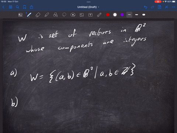This screenshot has width=177, height=133.
Task: Open the Elements sticker tool
Action: (73, 15)
